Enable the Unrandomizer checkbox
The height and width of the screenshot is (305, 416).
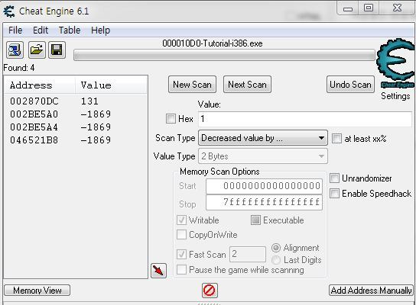tap(334, 178)
